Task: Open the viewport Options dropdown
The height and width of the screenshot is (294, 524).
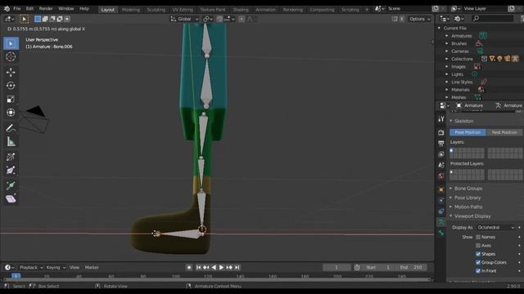Action: point(420,19)
